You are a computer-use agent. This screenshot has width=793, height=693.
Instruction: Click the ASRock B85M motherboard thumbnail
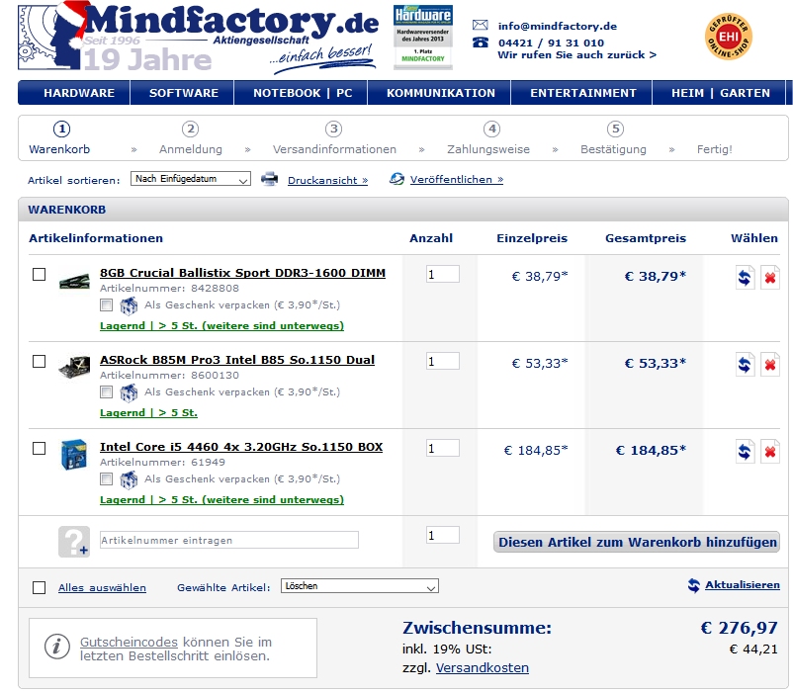click(74, 367)
